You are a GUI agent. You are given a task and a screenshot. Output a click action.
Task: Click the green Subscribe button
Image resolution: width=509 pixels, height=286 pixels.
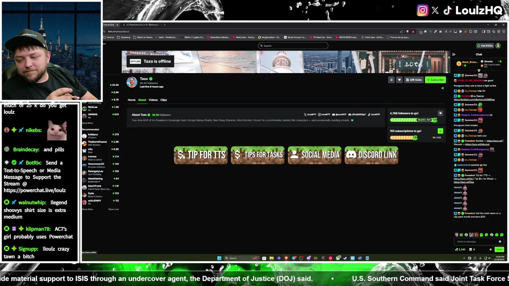pos(435,80)
